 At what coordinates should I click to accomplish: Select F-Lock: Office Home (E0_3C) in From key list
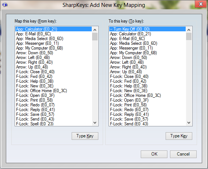pyautogui.click(x=54, y=91)
